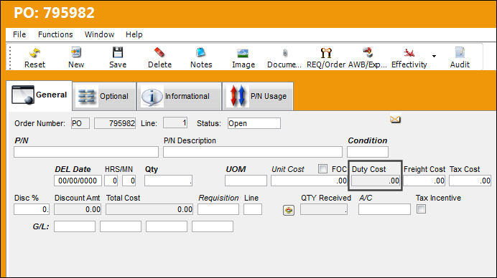497x278 pixels.
Task: Click the Freight Cost field
Action: [x=424, y=181]
